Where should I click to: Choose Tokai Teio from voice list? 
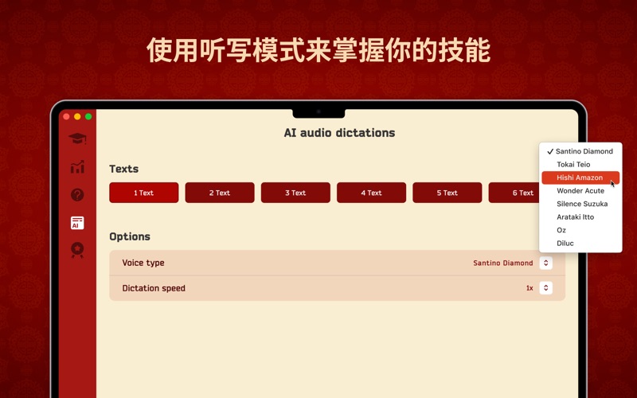pyautogui.click(x=573, y=165)
